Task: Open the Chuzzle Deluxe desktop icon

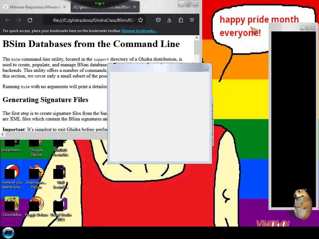Action: click(36, 148)
